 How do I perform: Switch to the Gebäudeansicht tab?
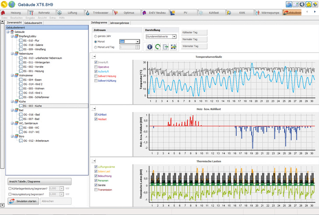click(x=34, y=22)
